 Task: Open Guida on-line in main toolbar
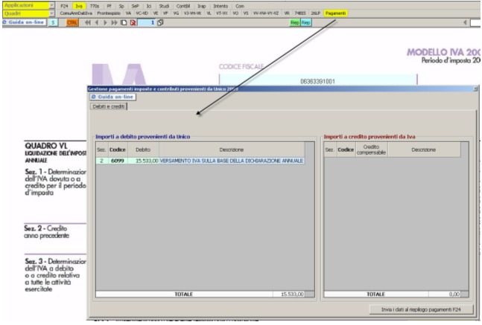[x=24, y=23]
